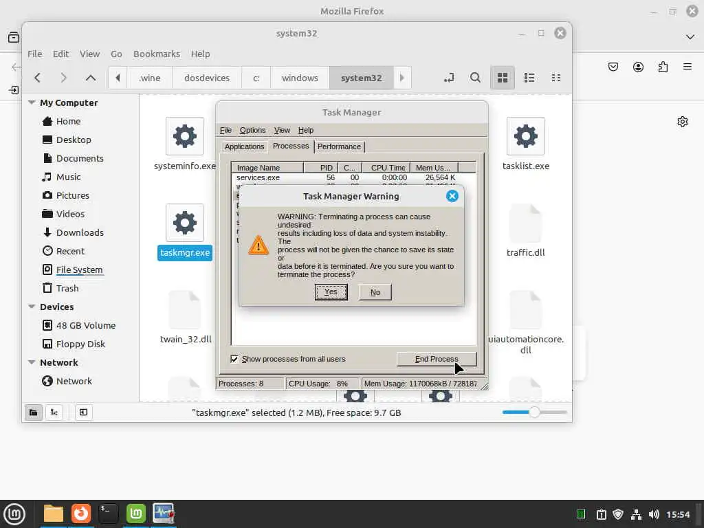Open Task Manager Help menu

tap(306, 130)
